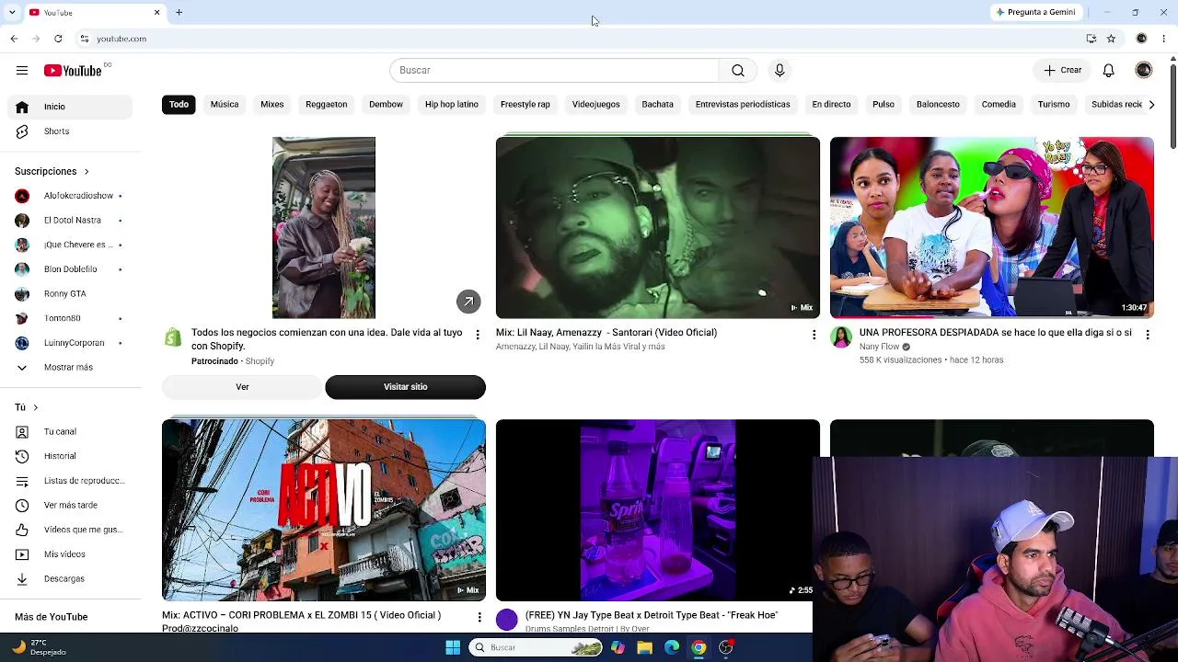
Task: Switch to the Videojuegos chip
Action: tap(596, 105)
